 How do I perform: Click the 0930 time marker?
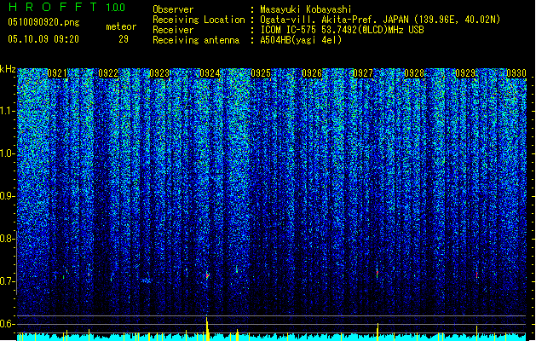click(x=516, y=73)
